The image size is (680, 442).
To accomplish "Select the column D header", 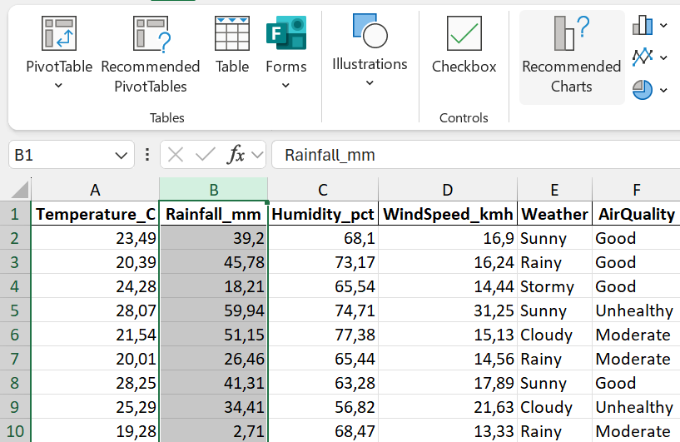I will pyautogui.click(x=448, y=190).
